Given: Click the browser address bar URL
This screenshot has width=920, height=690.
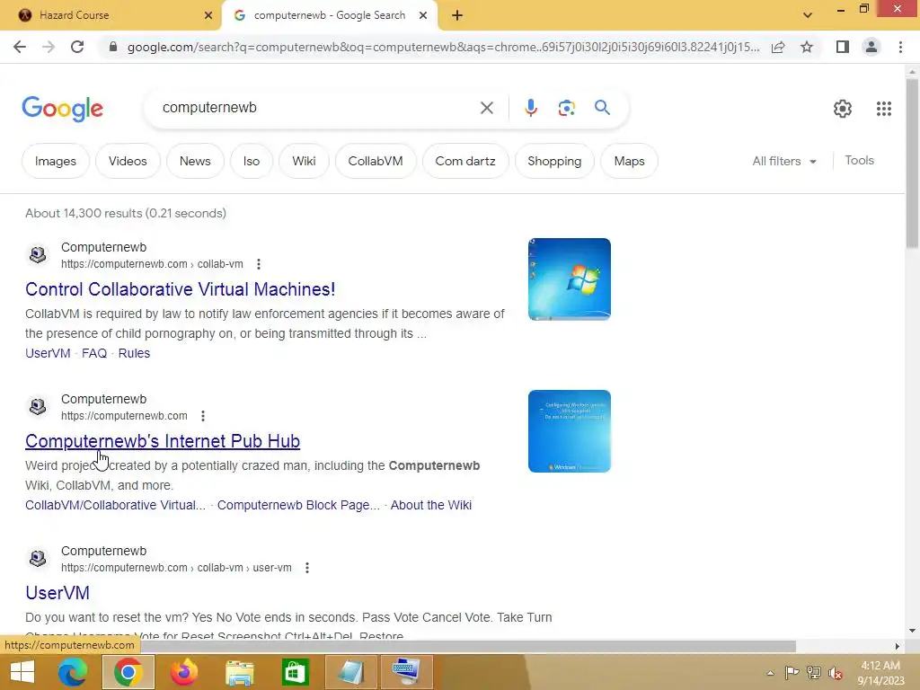Looking at the screenshot, I should pyautogui.click(x=443, y=47).
